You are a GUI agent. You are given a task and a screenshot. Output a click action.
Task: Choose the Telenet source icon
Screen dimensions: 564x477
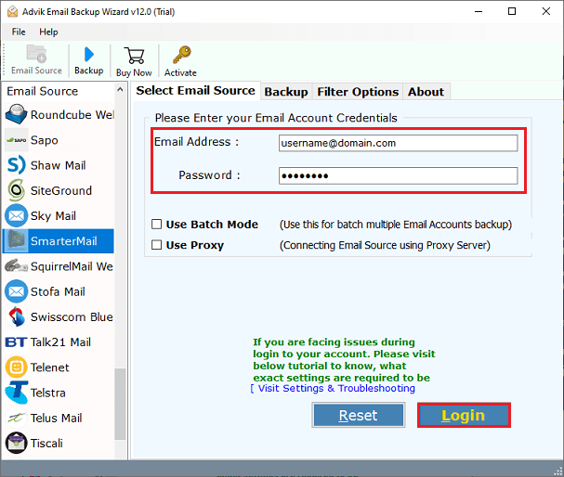(x=16, y=367)
